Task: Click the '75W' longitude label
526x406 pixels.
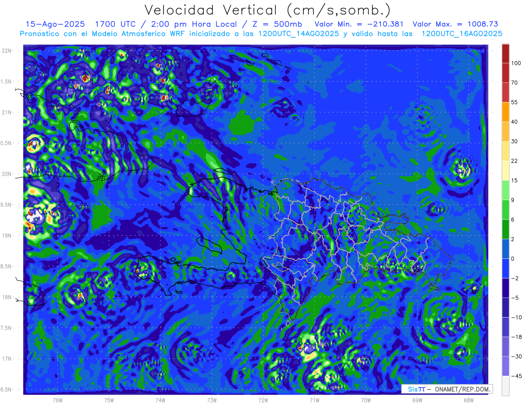Action: pos(109,400)
